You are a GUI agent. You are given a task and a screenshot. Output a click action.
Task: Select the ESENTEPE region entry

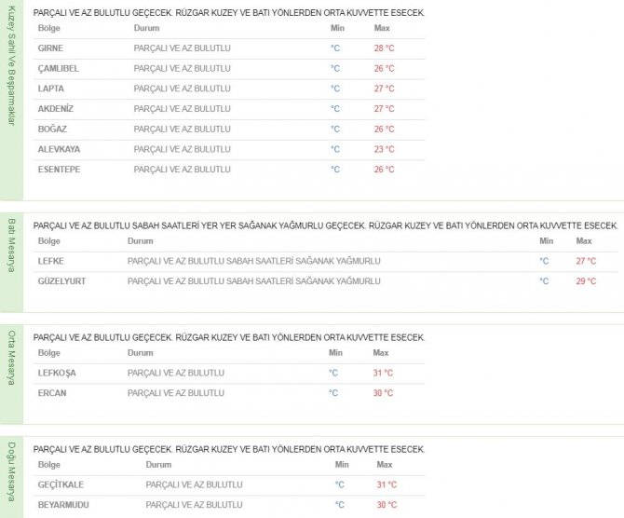(58, 170)
